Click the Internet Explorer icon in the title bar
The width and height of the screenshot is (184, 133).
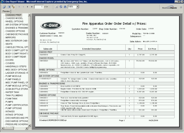[x=2, y=1]
